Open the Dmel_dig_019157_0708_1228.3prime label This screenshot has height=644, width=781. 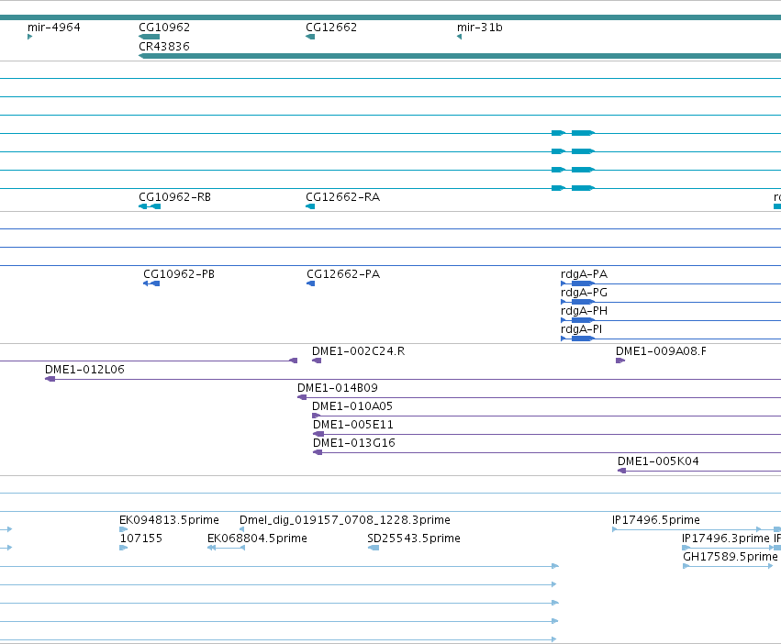tap(345, 520)
